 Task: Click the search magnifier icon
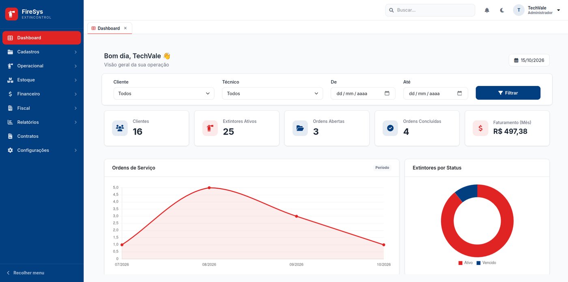(392, 10)
